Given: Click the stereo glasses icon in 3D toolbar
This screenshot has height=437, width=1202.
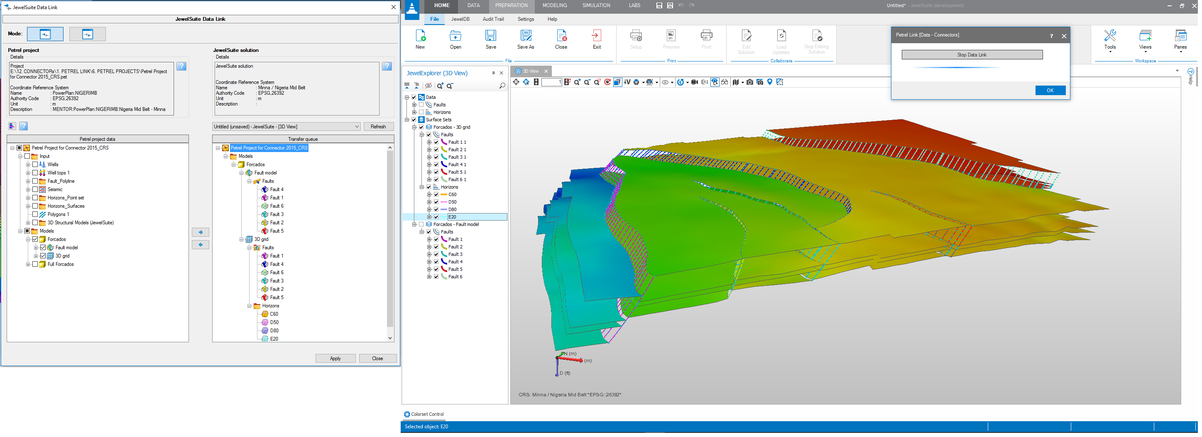Looking at the screenshot, I should coord(725,82).
